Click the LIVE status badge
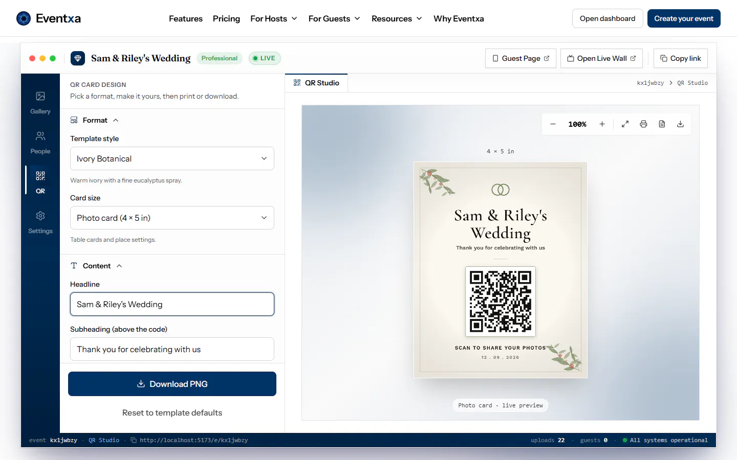Screen dimensions: 737x460 click(x=265, y=58)
